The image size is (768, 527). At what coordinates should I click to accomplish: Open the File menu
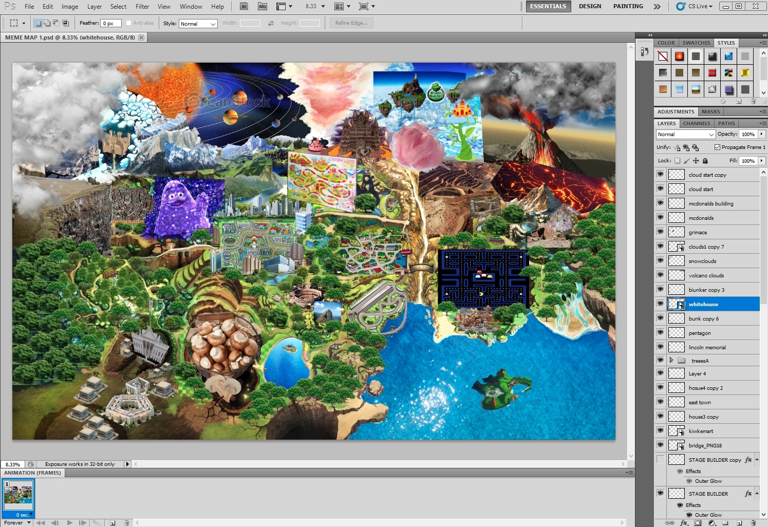coord(29,7)
